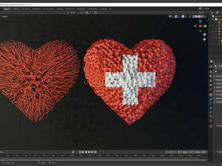The image size is (222, 166).
Task: Play the animation in reverse
Action: pyautogui.click(x=86, y=152)
